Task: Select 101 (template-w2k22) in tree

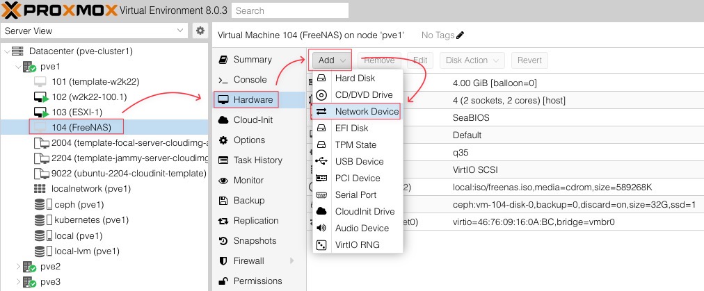Action: click(104, 82)
